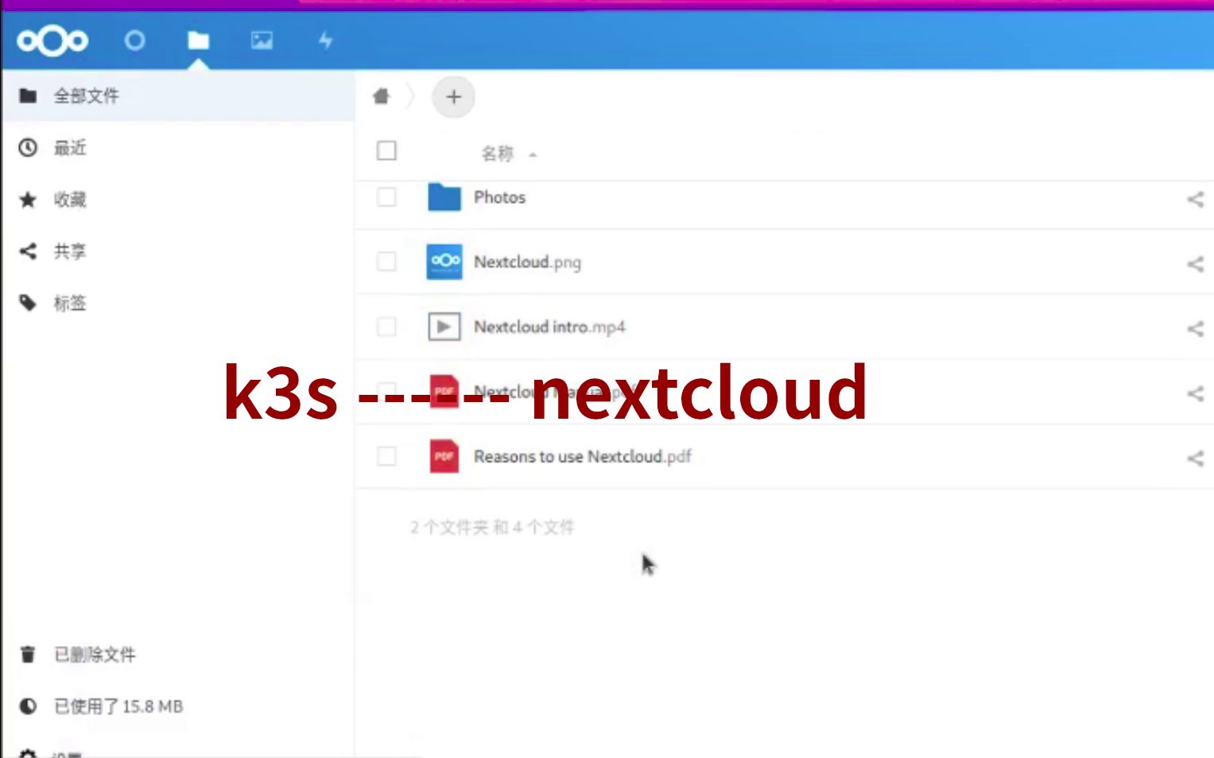Click the star icon beside 收藏
This screenshot has height=758, width=1214.
pyautogui.click(x=28, y=199)
